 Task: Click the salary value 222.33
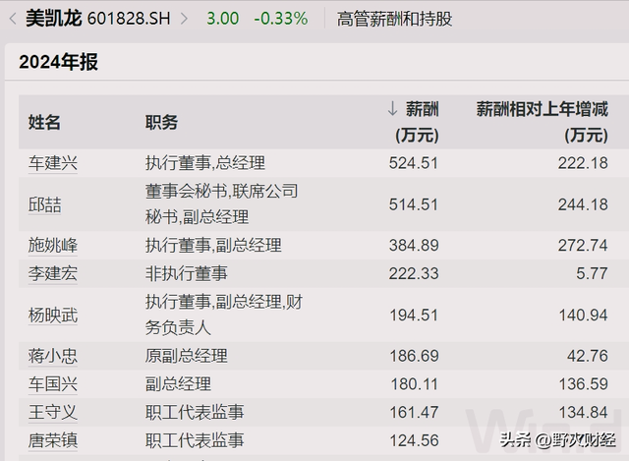coord(414,273)
